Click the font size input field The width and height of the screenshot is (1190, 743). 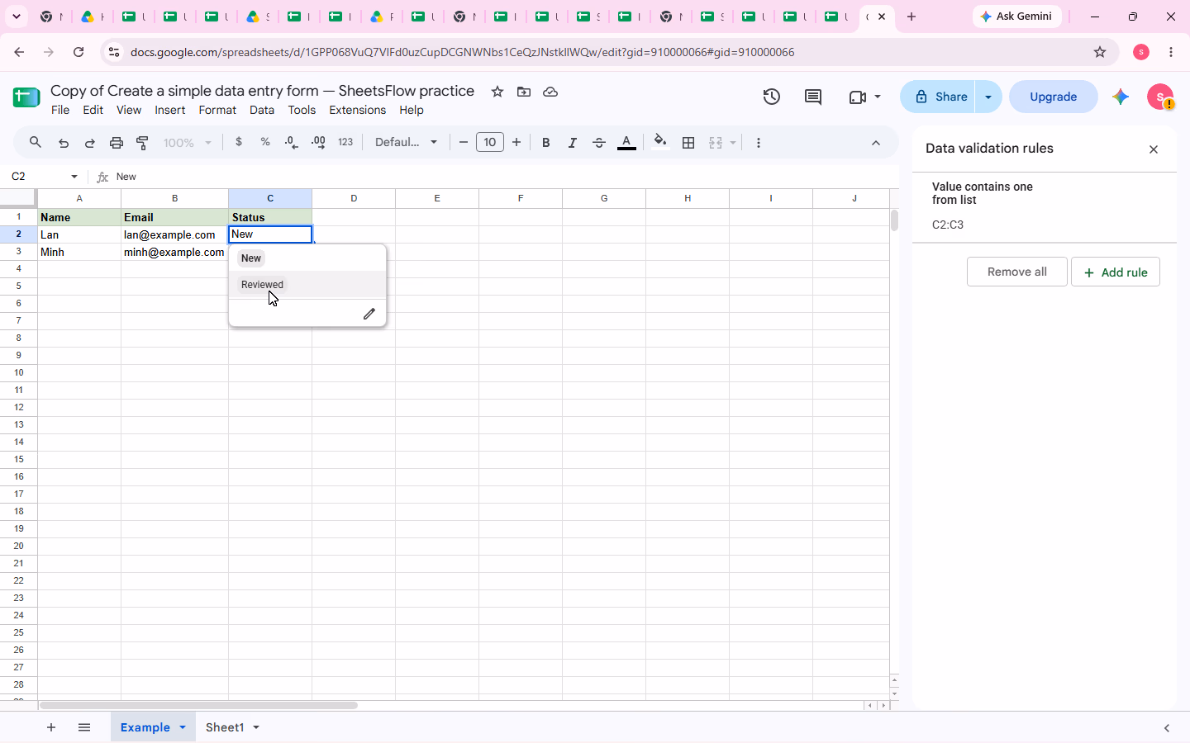pyautogui.click(x=490, y=142)
